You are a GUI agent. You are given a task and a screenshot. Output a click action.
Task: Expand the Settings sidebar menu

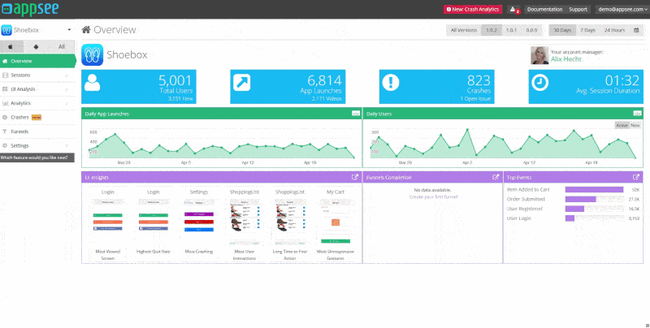click(37, 145)
